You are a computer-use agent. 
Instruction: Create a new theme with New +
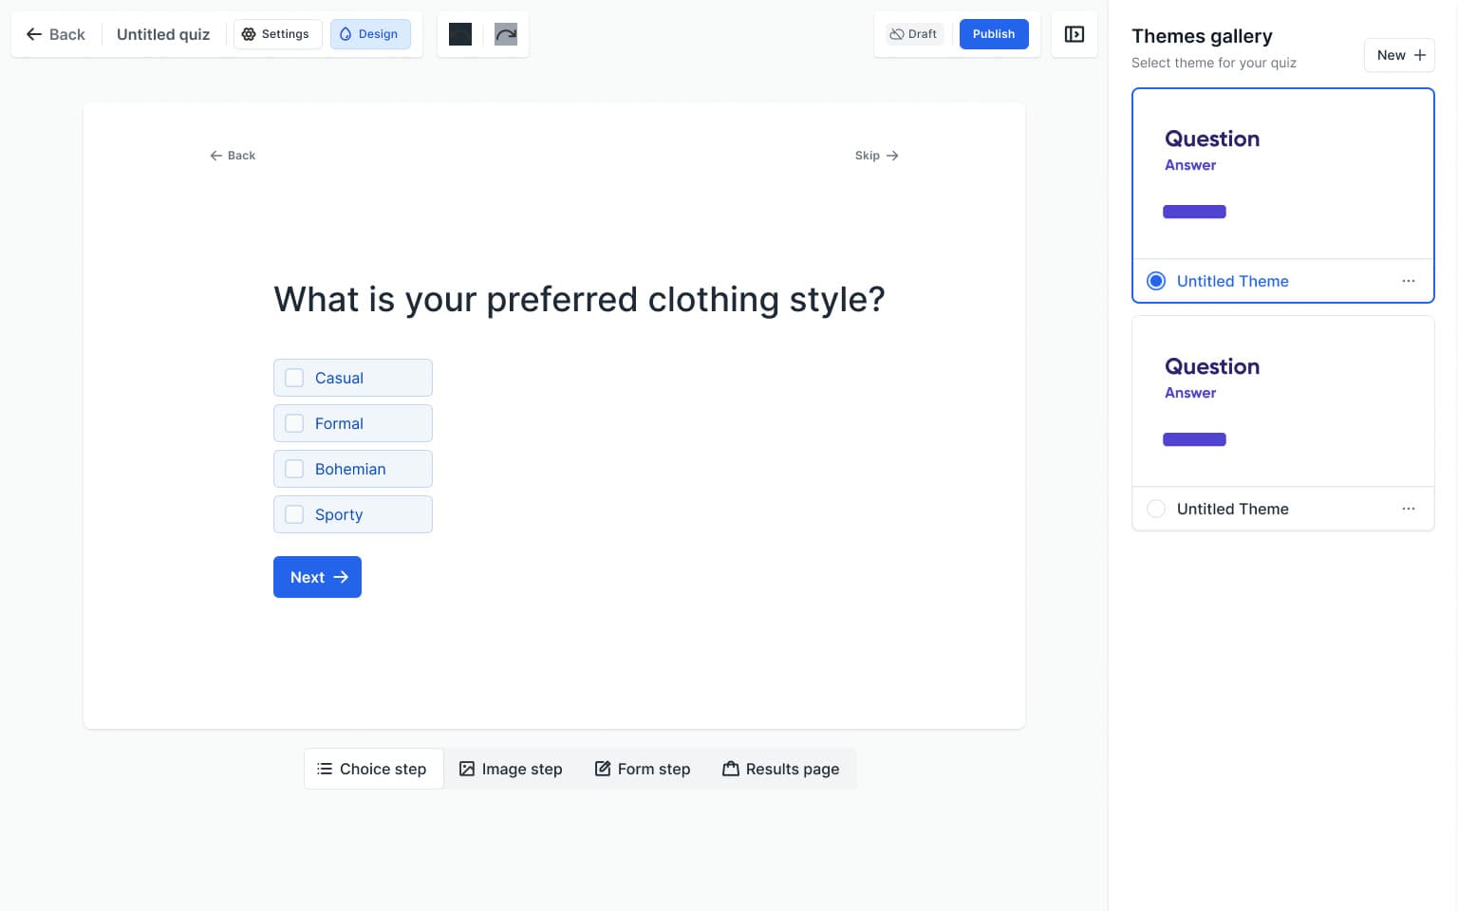[1399, 55]
